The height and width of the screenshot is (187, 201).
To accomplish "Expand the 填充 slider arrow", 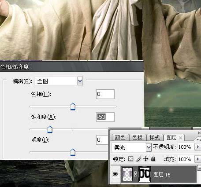I will (198, 159).
